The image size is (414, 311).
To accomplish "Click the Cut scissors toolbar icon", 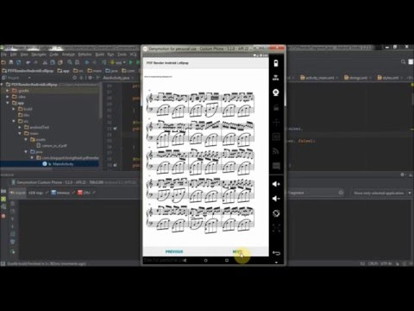I will [x=45, y=62].
